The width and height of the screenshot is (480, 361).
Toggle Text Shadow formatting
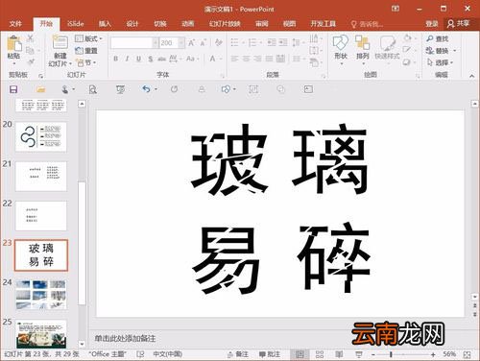pyautogui.click(x=151, y=59)
